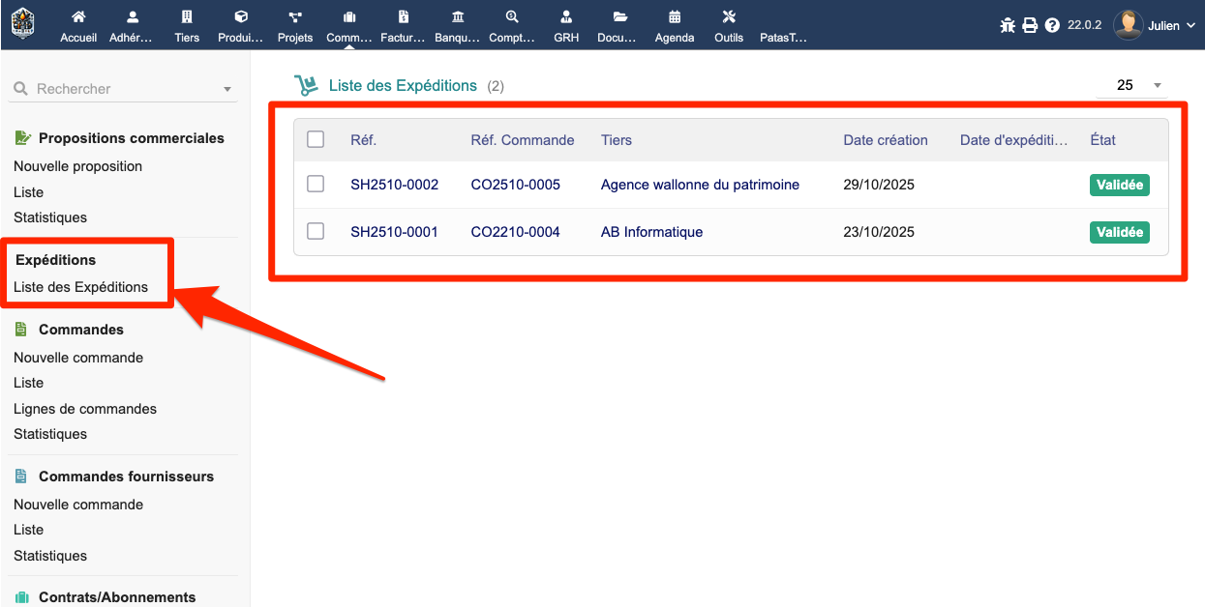This screenshot has width=1205, height=607.
Task: Tick the checkbox for shipment SH2510-0002
Action: pos(316,184)
